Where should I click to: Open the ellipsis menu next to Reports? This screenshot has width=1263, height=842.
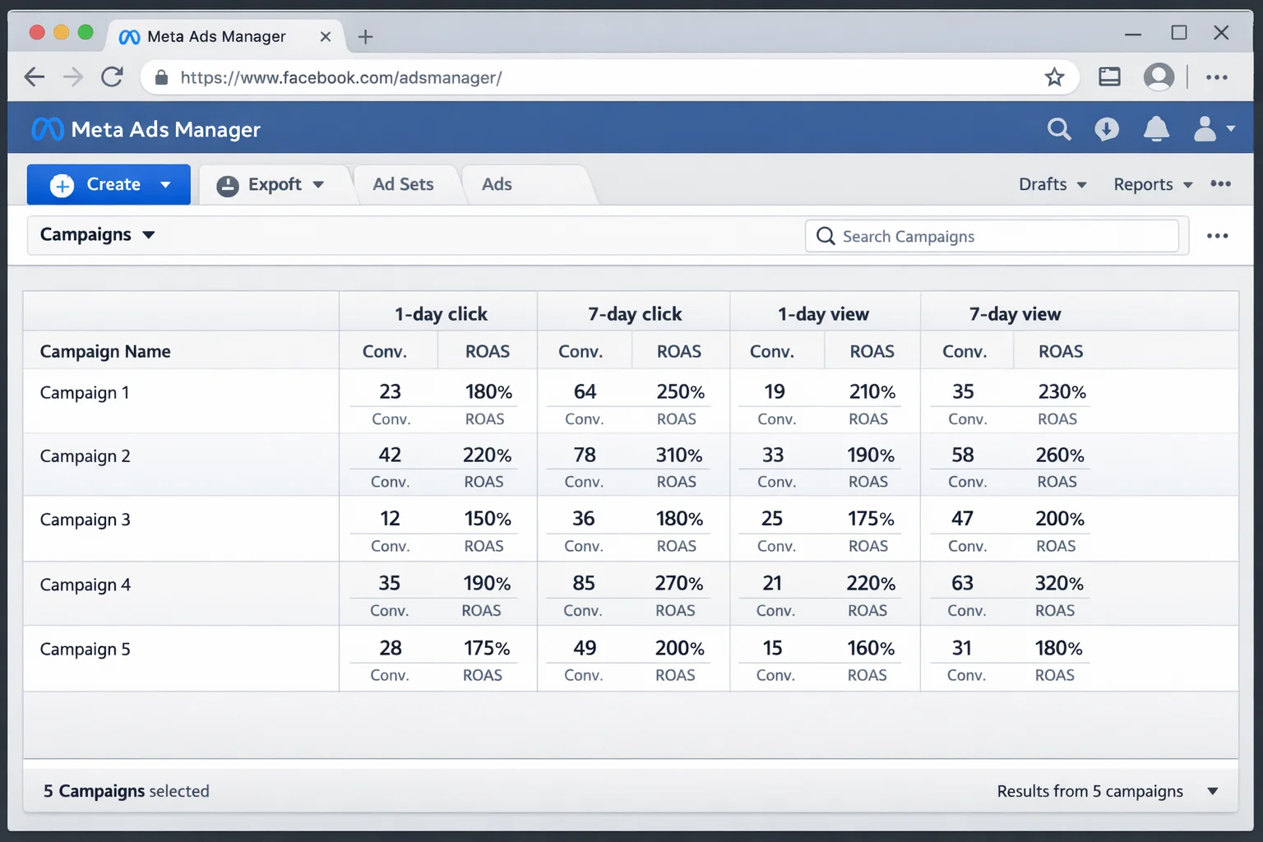1220,184
